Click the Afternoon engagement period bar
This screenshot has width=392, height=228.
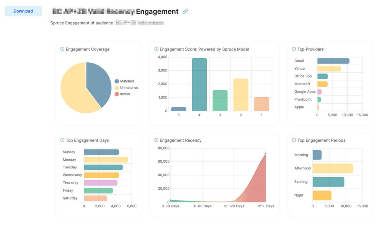333,169
